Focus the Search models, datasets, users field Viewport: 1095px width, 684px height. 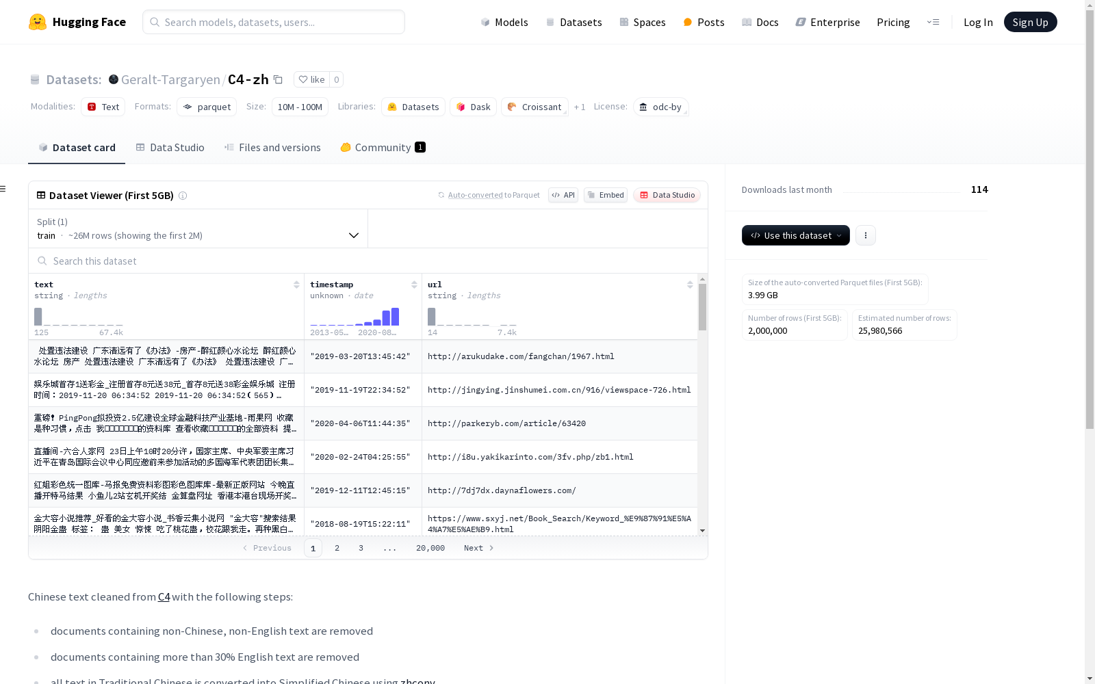pos(274,22)
